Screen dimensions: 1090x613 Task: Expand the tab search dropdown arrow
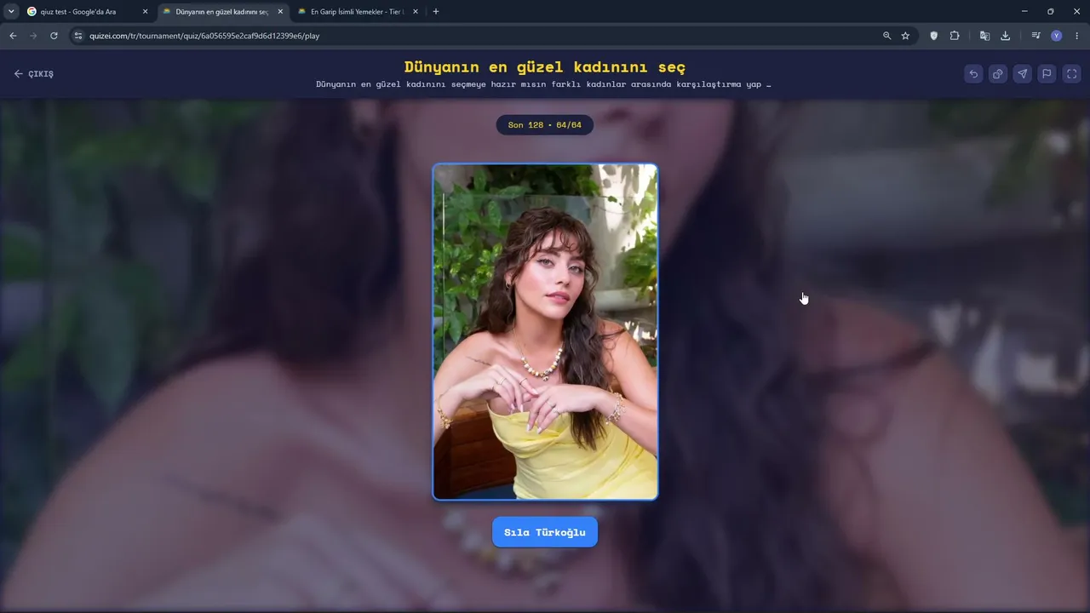coord(11,12)
